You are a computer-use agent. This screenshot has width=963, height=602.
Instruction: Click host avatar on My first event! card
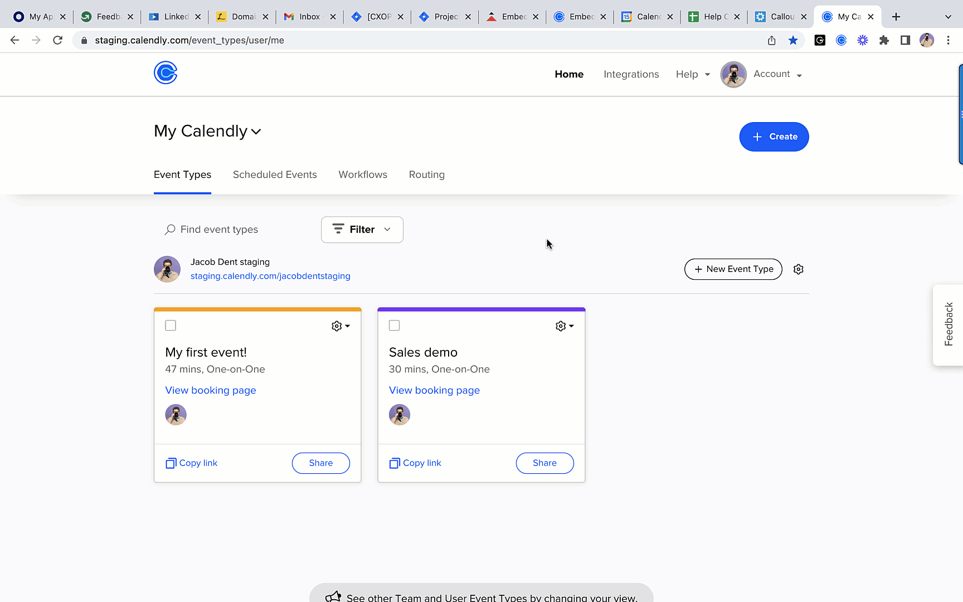pyautogui.click(x=176, y=415)
